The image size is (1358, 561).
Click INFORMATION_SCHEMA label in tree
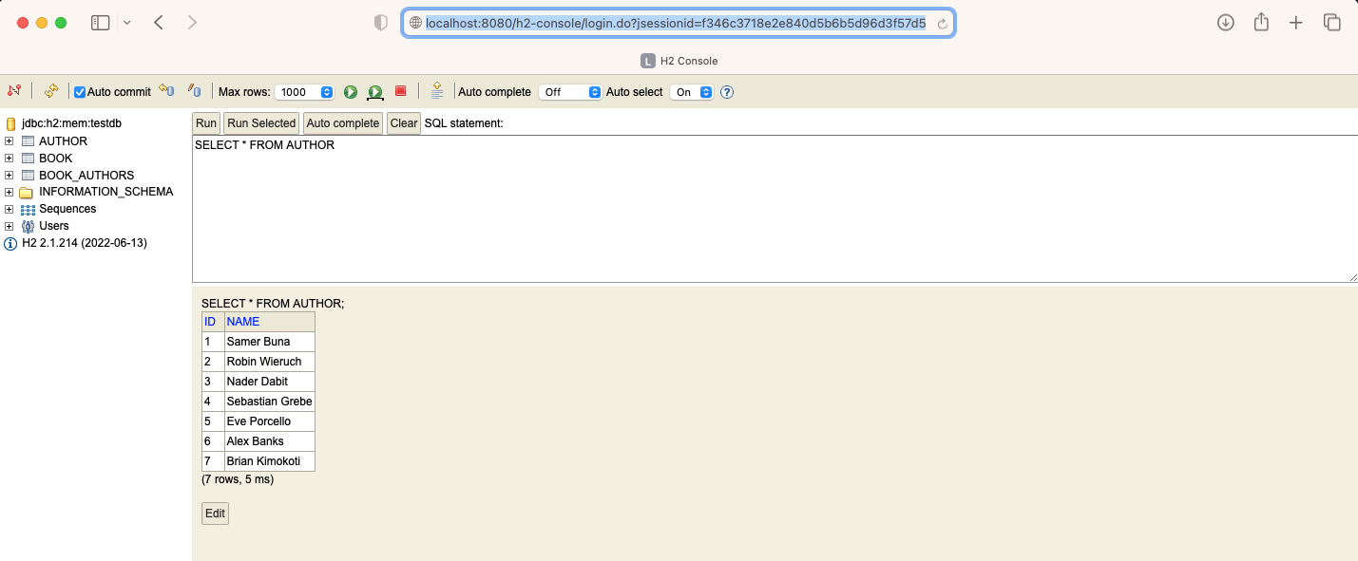[x=106, y=192]
